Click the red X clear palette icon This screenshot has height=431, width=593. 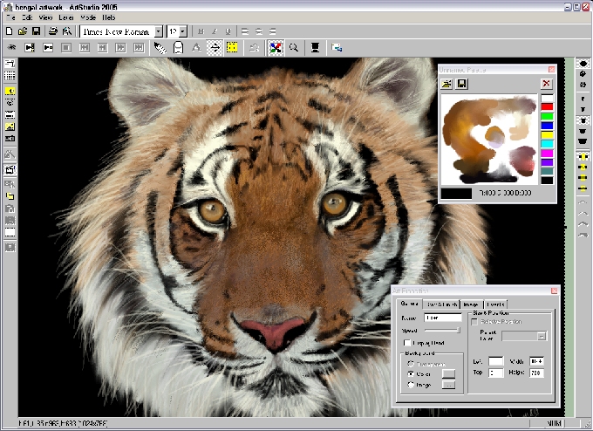546,84
